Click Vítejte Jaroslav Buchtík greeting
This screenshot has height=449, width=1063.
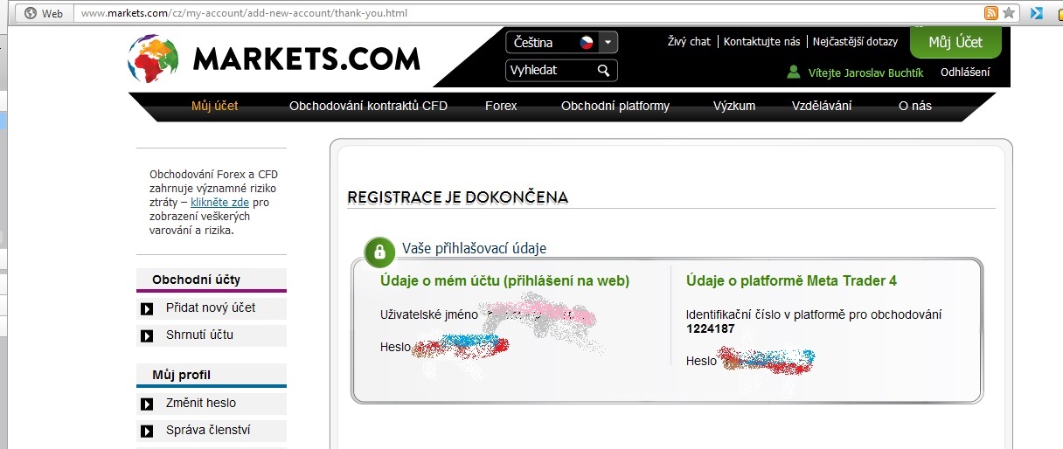point(865,73)
